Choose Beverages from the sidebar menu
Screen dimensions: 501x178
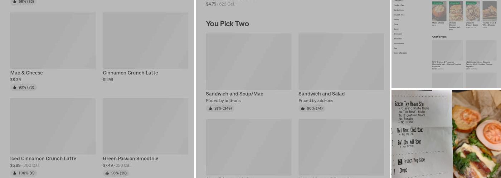coord(398,34)
